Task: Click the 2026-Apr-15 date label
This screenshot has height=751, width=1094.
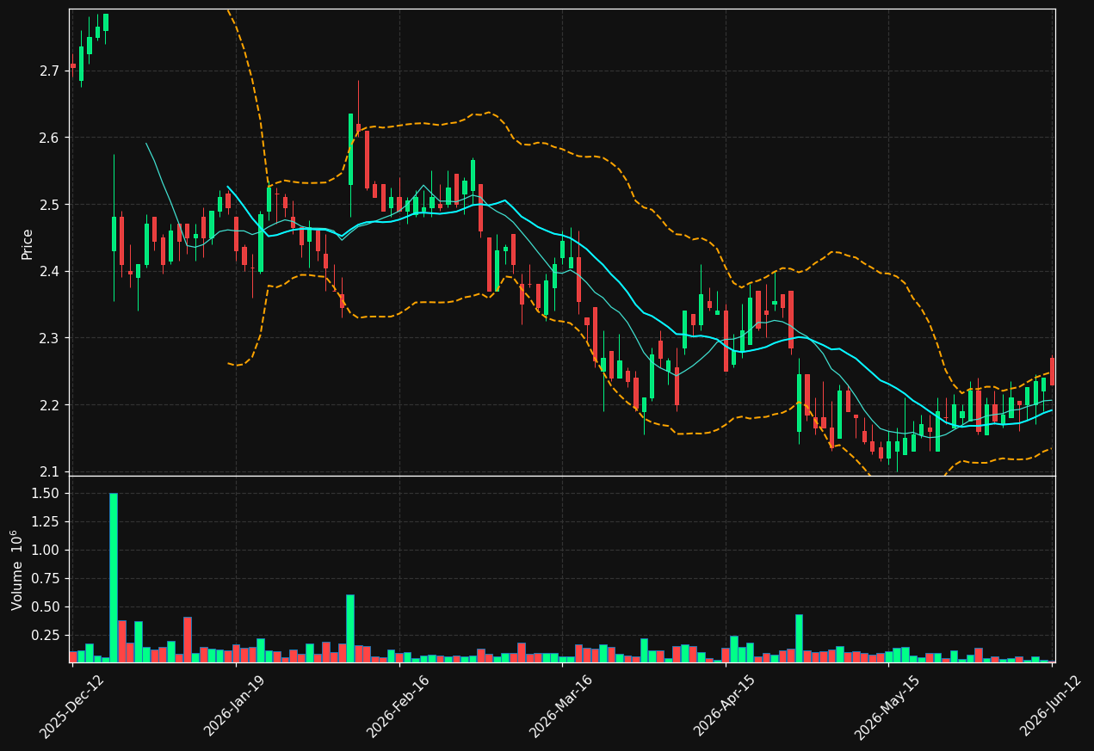Action: 724,706
